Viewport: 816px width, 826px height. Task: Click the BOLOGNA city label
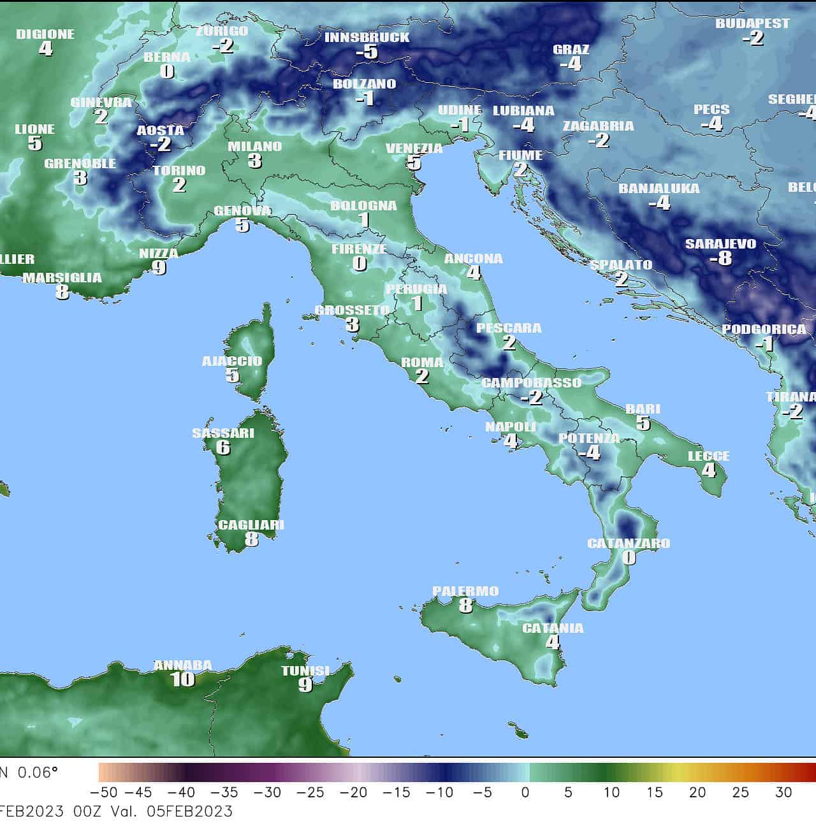(x=363, y=205)
